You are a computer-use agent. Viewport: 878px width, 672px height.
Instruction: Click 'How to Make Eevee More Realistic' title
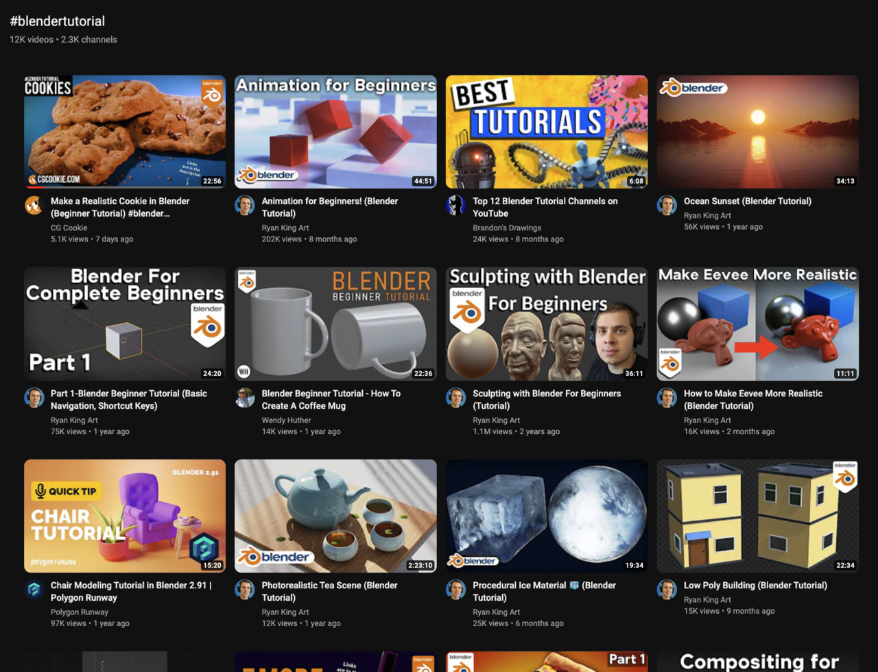[753, 399]
